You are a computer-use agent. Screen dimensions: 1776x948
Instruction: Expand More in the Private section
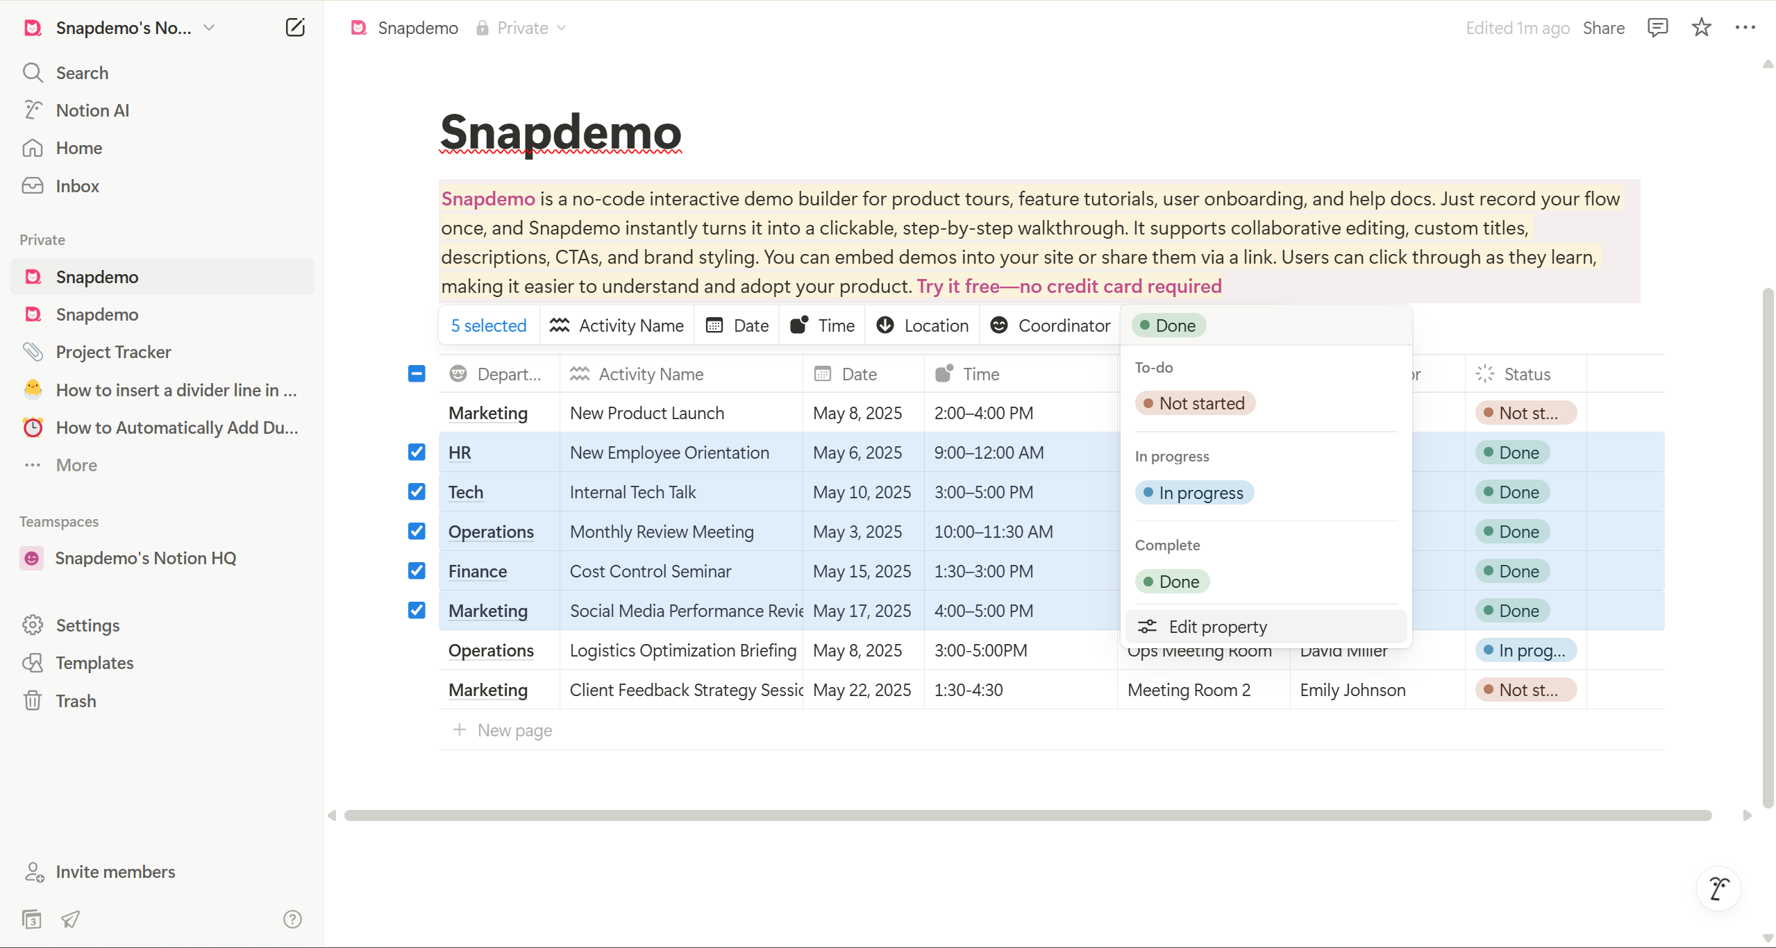tap(76, 465)
